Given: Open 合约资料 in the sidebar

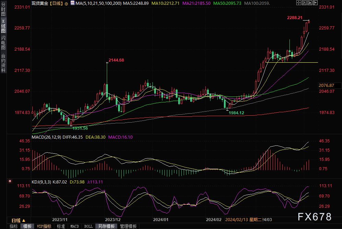Looking at the screenshot, I should pyautogui.click(x=3, y=63).
